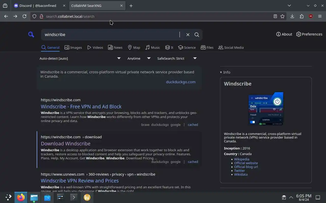326x203 pixels.
Task: Switch to the Social Media category
Action: [231, 47]
